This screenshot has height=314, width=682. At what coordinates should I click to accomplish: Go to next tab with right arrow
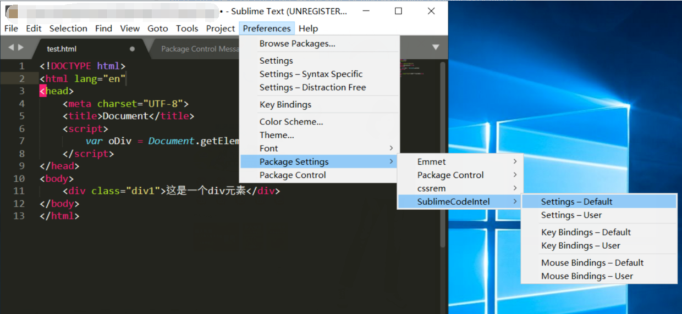(21, 48)
